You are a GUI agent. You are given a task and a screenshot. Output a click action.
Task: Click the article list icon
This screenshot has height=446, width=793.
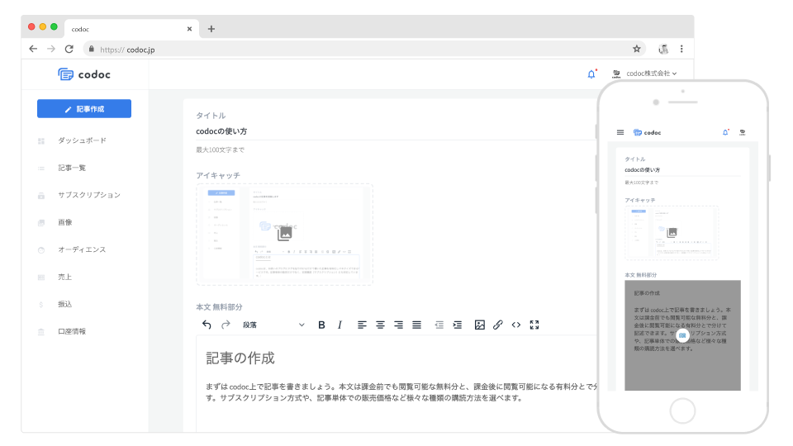pyautogui.click(x=41, y=168)
